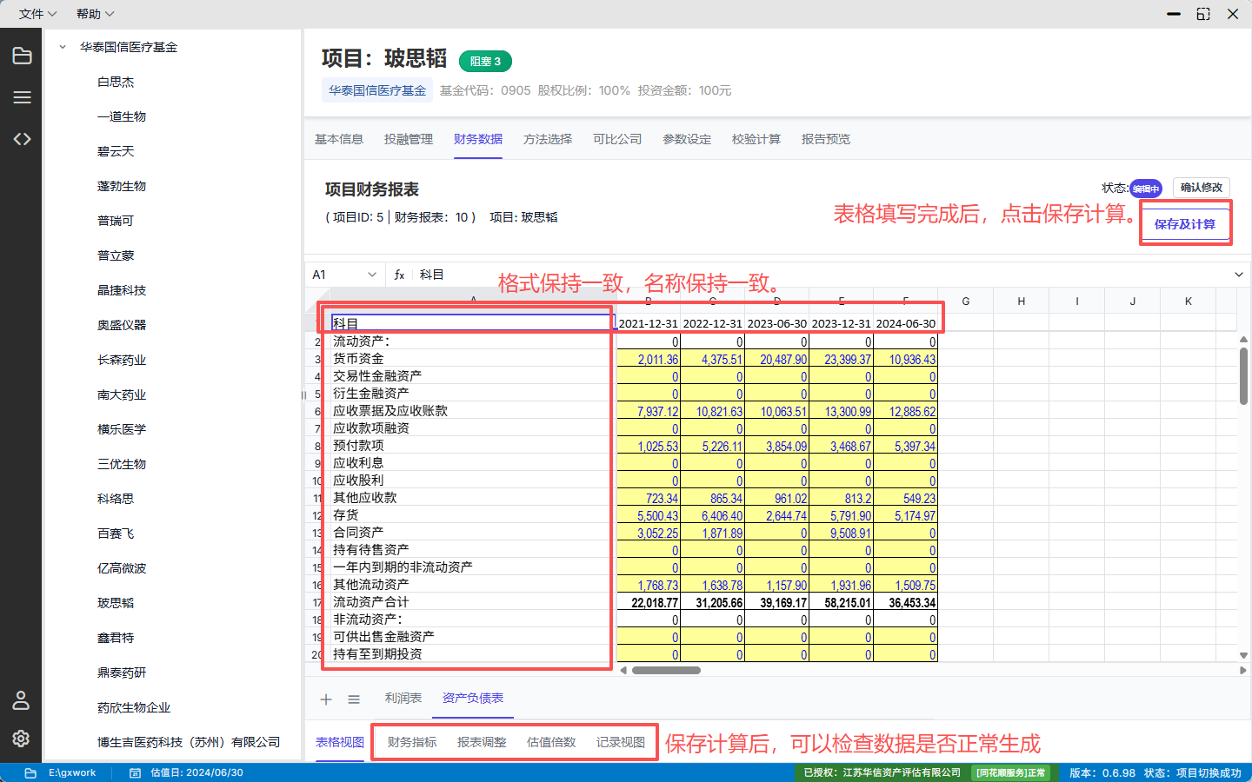The height and width of the screenshot is (782, 1252).
Task: Select the 2024-06-30 date header cell
Action: tap(905, 323)
